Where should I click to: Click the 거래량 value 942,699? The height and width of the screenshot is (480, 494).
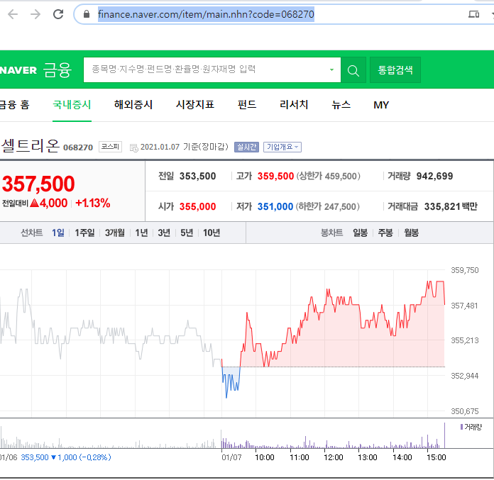click(x=434, y=177)
